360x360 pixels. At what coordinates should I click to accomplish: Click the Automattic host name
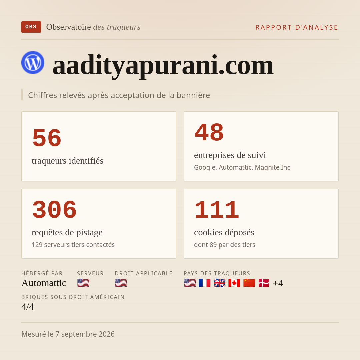click(x=44, y=283)
